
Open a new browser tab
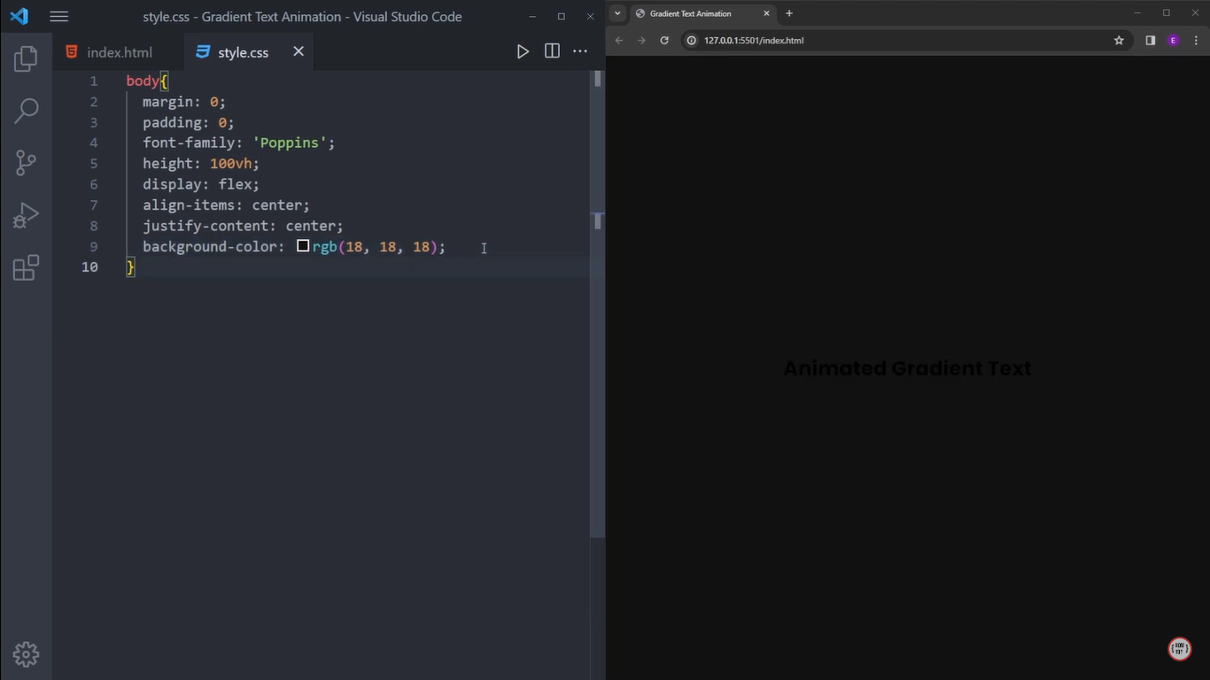tap(789, 13)
